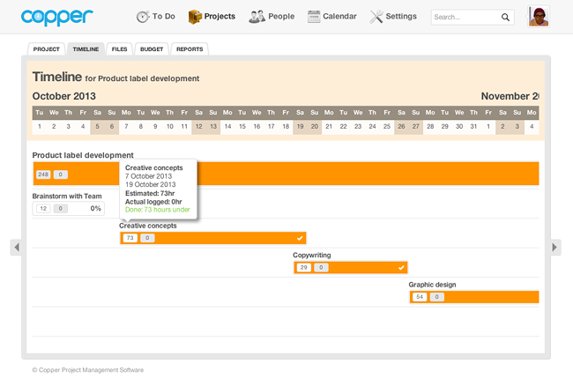Select date 26 in the calendar row

tap(401, 126)
